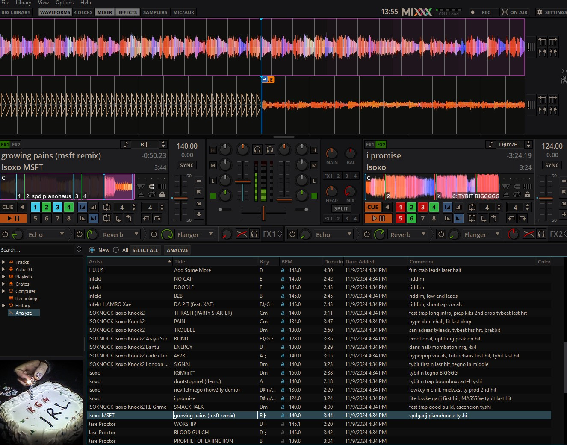Play or pause deck 2 i promise
The image size is (567, 445).
(378, 218)
